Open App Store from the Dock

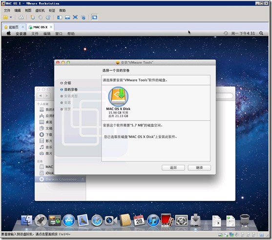coord(69,220)
